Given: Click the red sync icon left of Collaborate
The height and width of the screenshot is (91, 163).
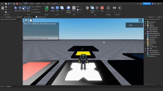Looking at the screenshot, I should 141,4.
